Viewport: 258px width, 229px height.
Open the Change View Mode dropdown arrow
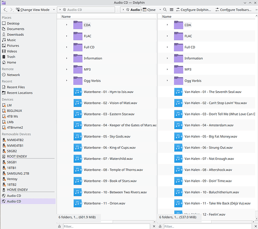click(54, 10)
